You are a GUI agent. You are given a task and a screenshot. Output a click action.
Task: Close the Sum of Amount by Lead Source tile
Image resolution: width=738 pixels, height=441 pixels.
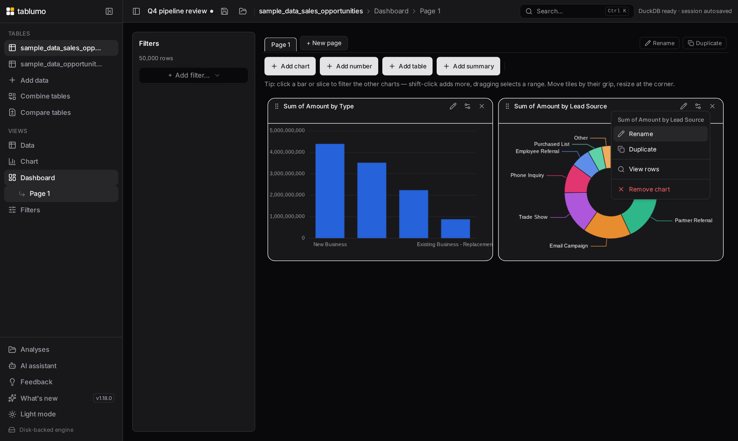[x=712, y=106]
